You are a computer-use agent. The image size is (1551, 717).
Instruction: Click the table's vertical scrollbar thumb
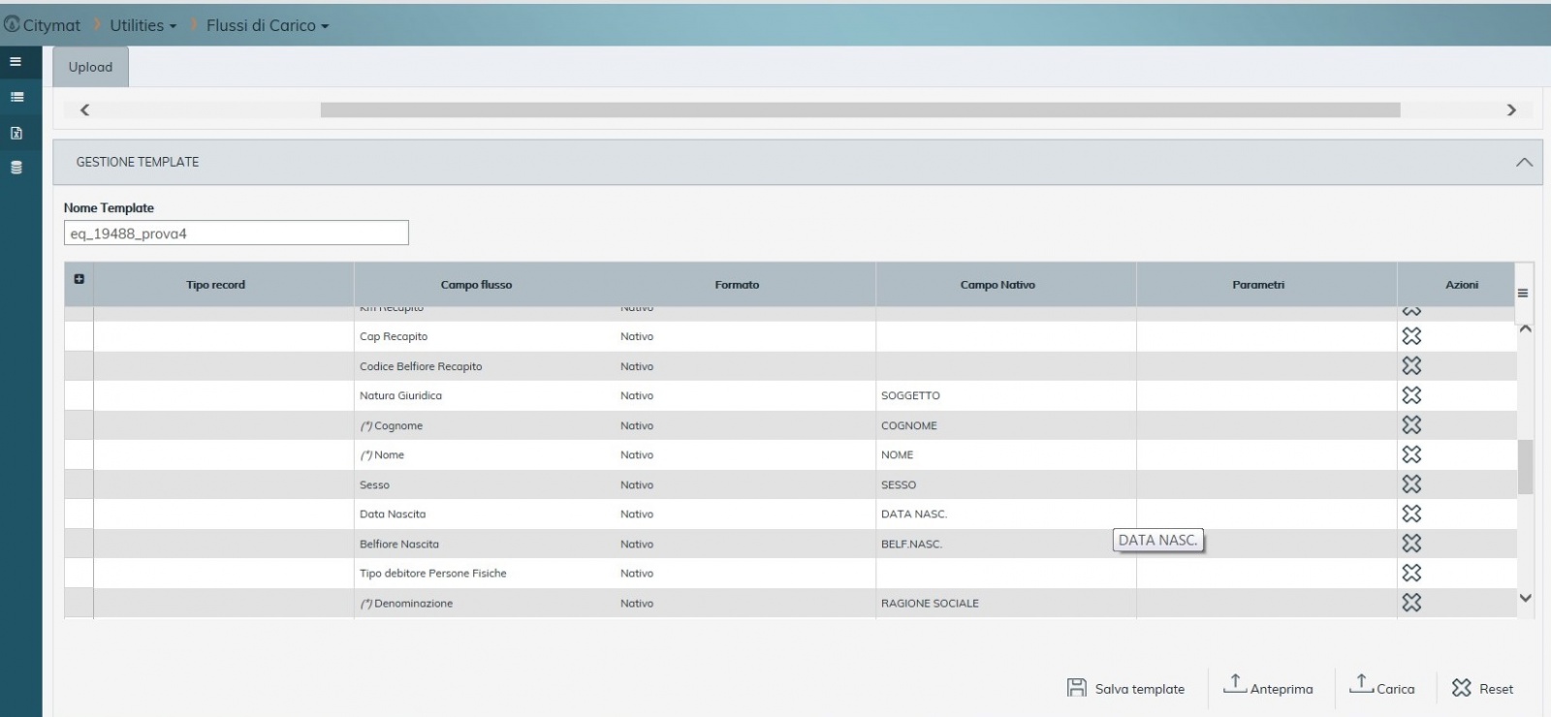point(1525,467)
